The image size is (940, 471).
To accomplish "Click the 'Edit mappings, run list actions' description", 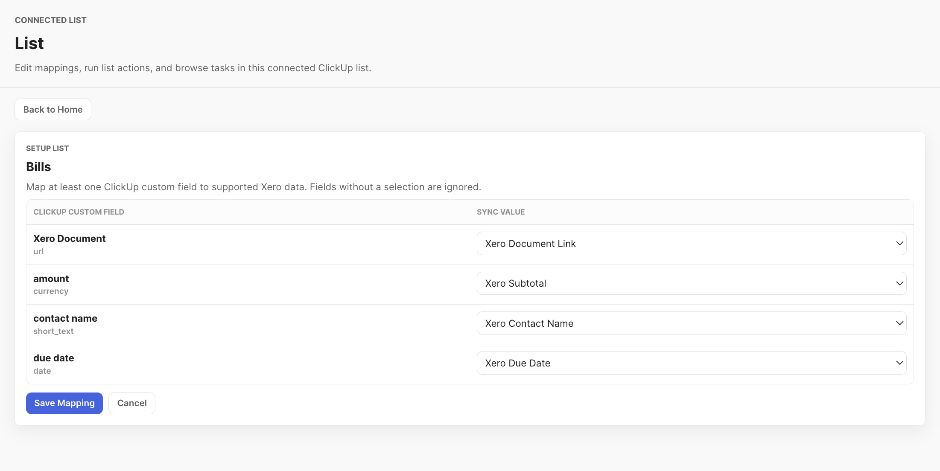I will tap(193, 68).
